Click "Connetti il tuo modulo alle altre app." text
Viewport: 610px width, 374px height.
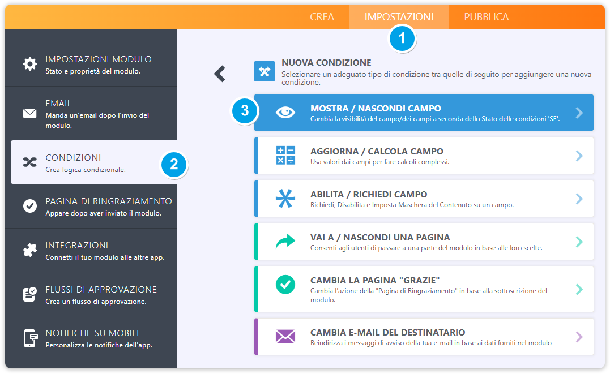pyautogui.click(x=105, y=257)
